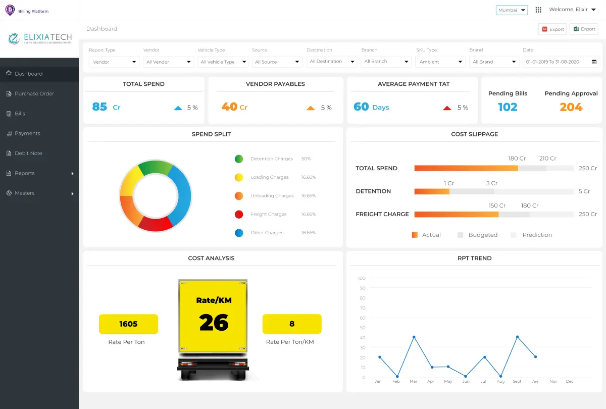Click the Dashboard home icon in sidebar
Viewport: 606px width, 409px height.
9,74
